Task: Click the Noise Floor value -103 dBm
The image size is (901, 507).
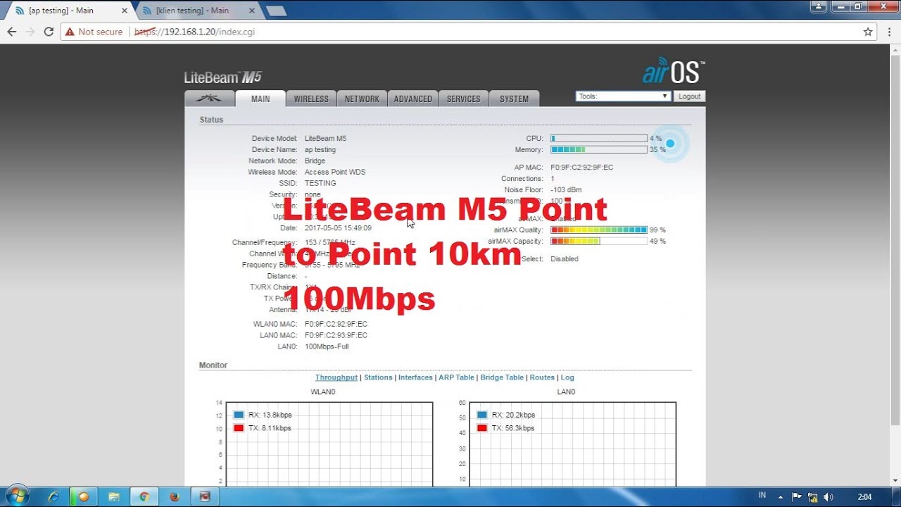Action: coord(567,190)
